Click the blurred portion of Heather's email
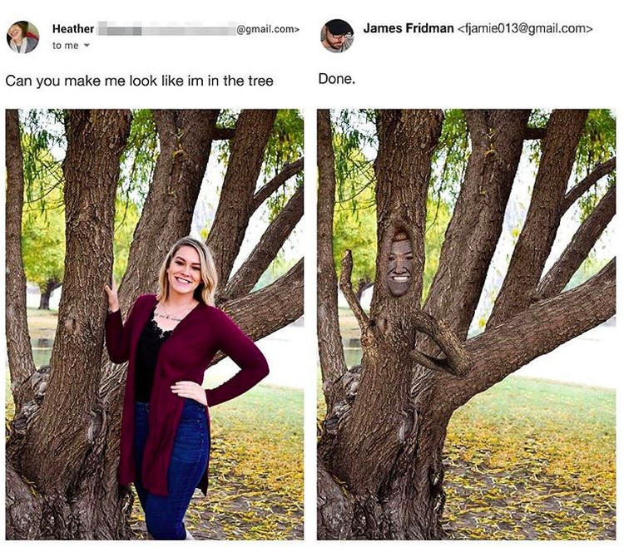 (166, 29)
